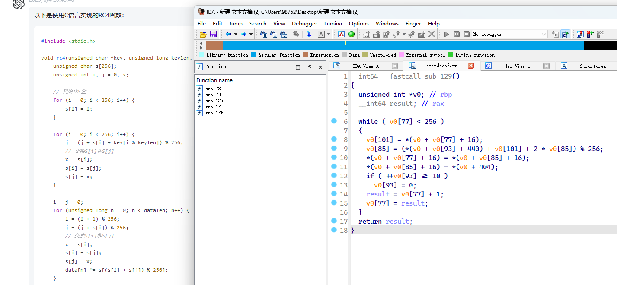Click the Save database floppy icon
This screenshot has height=285, width=617.
(213, 34)
